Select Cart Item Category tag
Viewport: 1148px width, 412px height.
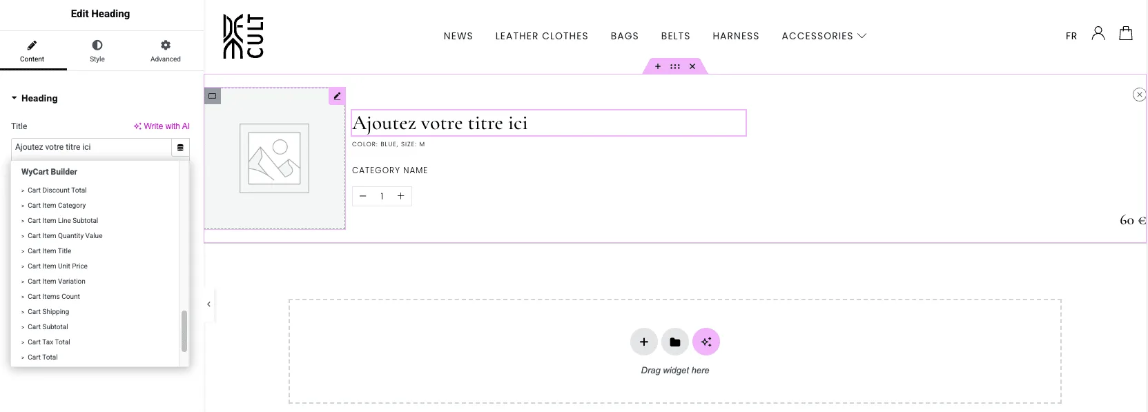coord(57,206)
